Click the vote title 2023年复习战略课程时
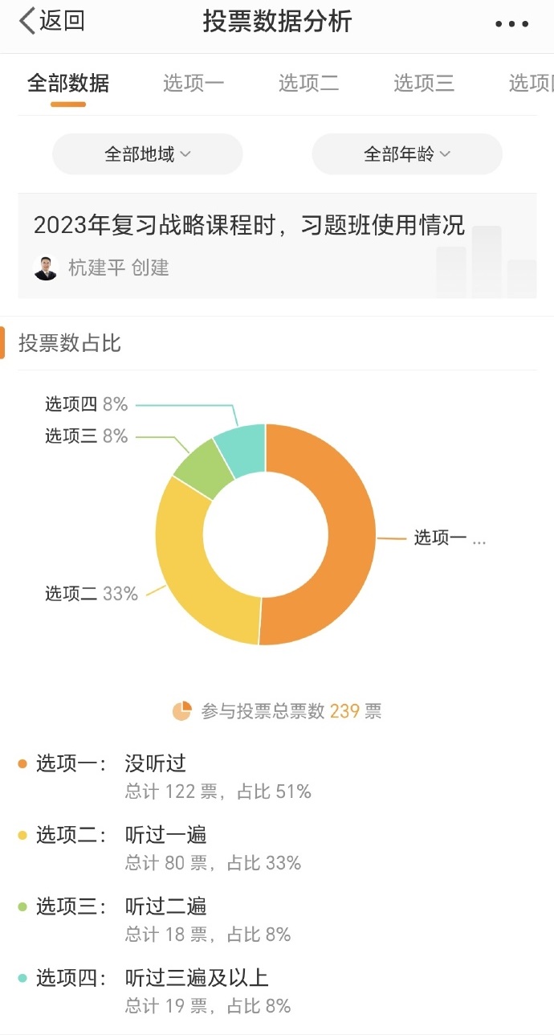 pyautogui.click(x=249, y=227)
